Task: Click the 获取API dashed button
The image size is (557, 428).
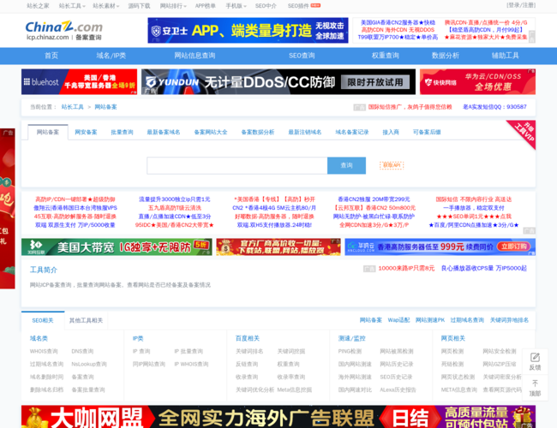Action: click(x=392, y=165)
